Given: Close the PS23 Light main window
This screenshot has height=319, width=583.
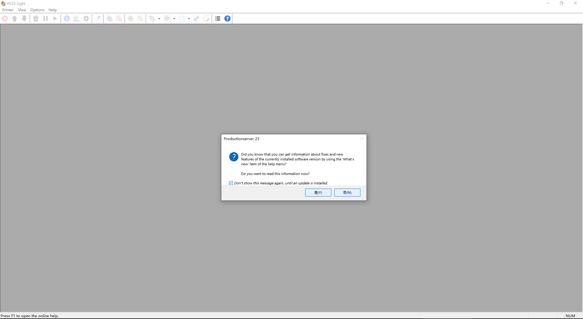Looking at the screenshot, I should point(575,3).
